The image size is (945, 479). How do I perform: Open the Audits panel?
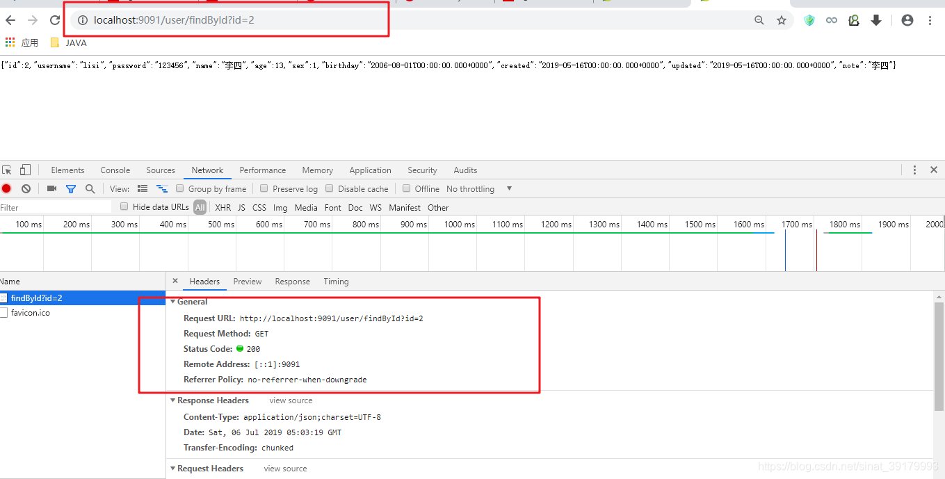[x=465, y=170]
